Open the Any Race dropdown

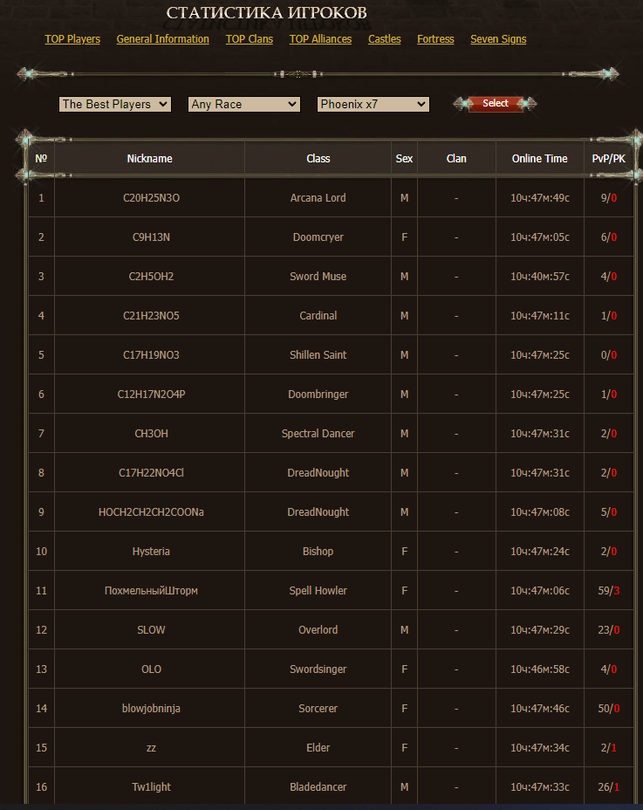pyautogui.click(x=243, y=104)
